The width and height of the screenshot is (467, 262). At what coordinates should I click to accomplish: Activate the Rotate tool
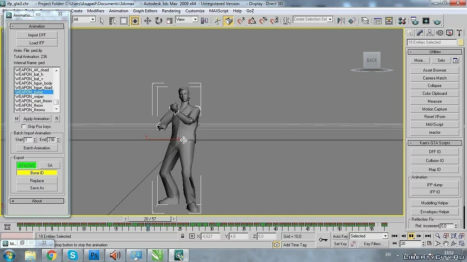tap(158, 21)
